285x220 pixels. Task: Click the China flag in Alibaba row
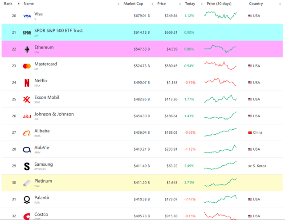pyautogui.click(x=250, y=132)
